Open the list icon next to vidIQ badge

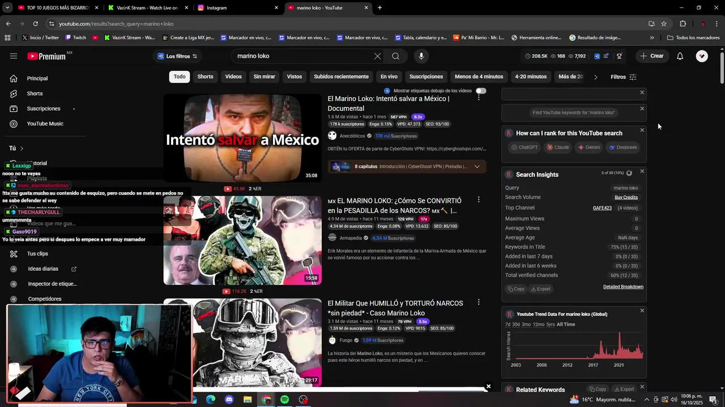[x=606, y=56]
